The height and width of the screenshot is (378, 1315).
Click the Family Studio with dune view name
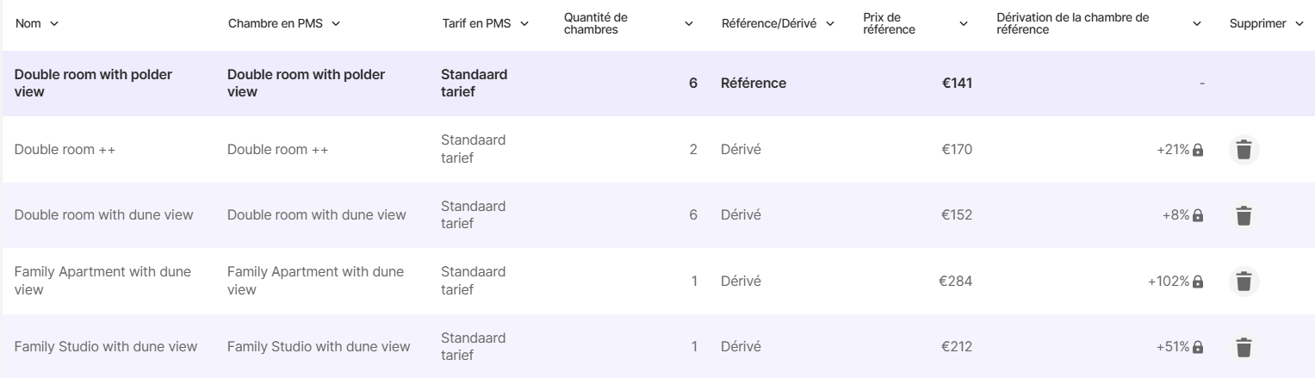pyautogui.click(x=106, y=347)
